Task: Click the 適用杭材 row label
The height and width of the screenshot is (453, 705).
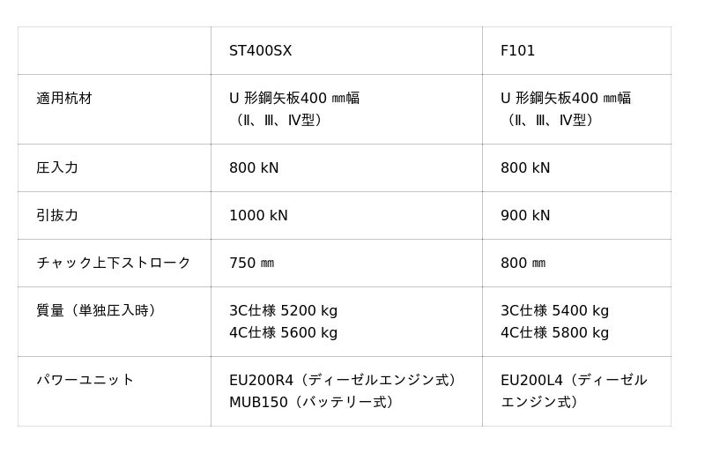Action: [64, 99]
